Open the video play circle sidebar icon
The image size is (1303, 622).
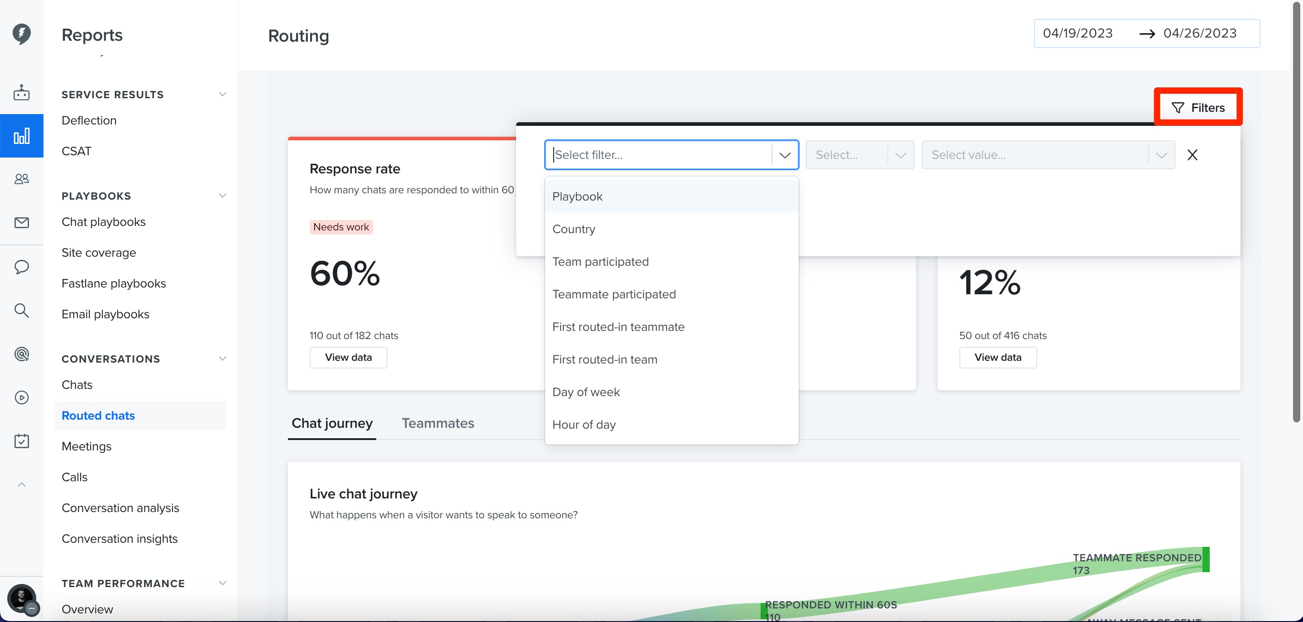(x=21, y=397)
